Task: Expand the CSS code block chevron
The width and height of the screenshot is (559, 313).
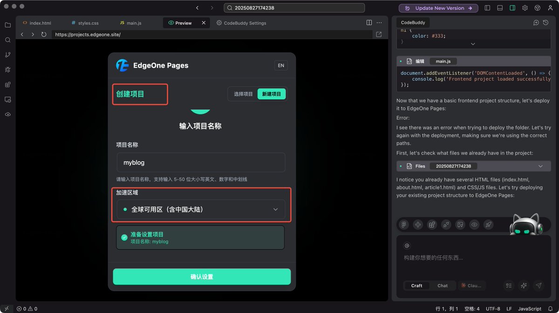Action: tap(473, 44)
